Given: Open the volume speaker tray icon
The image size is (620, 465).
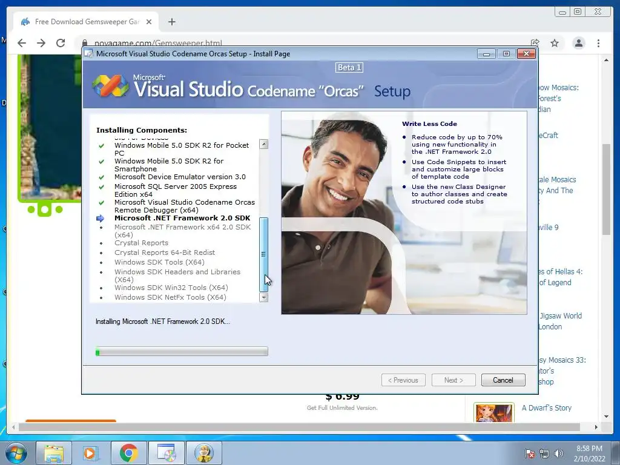Looking at the screenshot, I should point(558,453).
